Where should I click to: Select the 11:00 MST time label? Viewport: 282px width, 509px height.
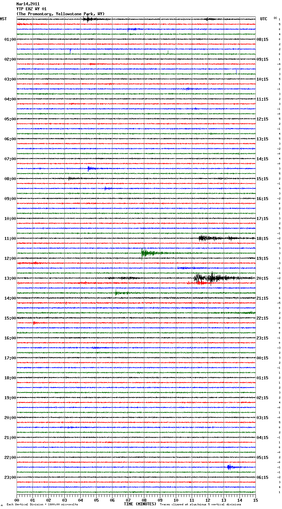coord(10,239)
